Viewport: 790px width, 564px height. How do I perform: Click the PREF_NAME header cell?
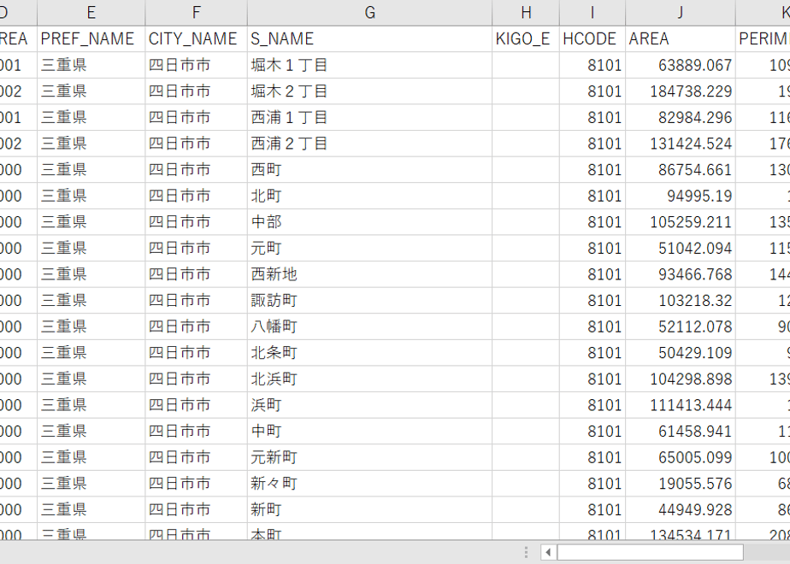[91, 38]
